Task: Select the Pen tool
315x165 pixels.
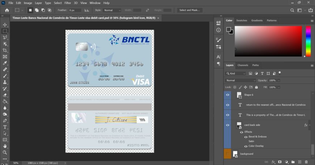Action: [x=5, y=120]
